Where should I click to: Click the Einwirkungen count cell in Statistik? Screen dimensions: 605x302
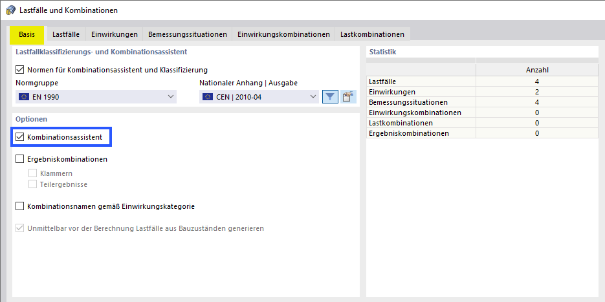pyautogui.click(x=537, y=92)
